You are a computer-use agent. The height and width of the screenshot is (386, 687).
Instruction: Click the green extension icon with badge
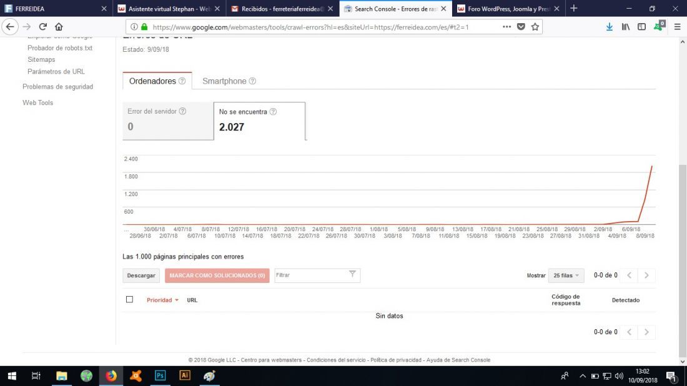pos(658,26)
